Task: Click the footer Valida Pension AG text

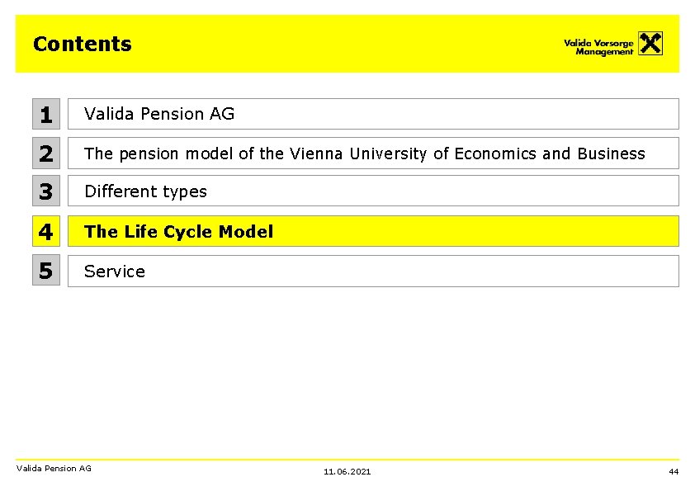Action: 54,468
